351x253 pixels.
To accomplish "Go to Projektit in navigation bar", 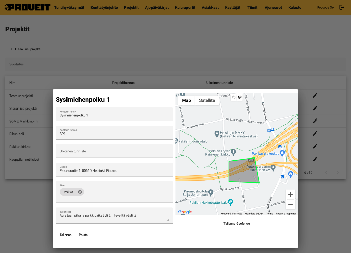I will tap(131, 8).
